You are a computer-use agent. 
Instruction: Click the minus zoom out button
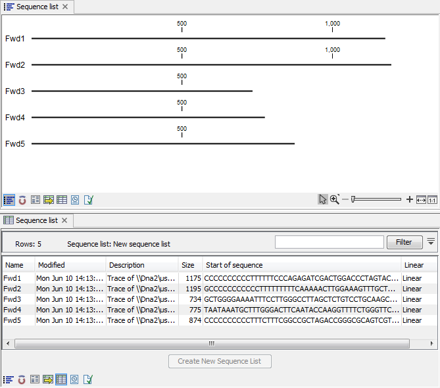345,199
